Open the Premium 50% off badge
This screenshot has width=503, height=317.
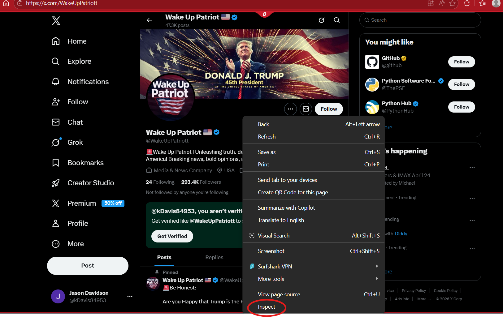(113, 203)
